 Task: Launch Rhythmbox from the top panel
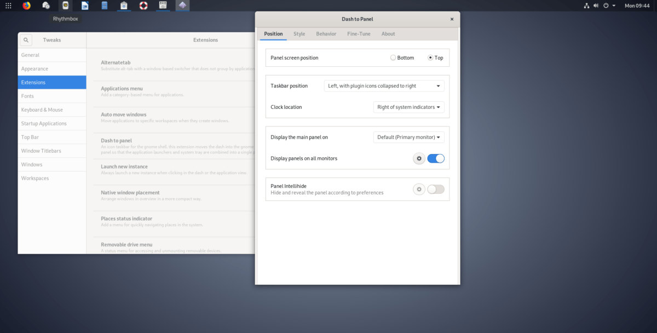pyautogui.click(x=66, y=5)
